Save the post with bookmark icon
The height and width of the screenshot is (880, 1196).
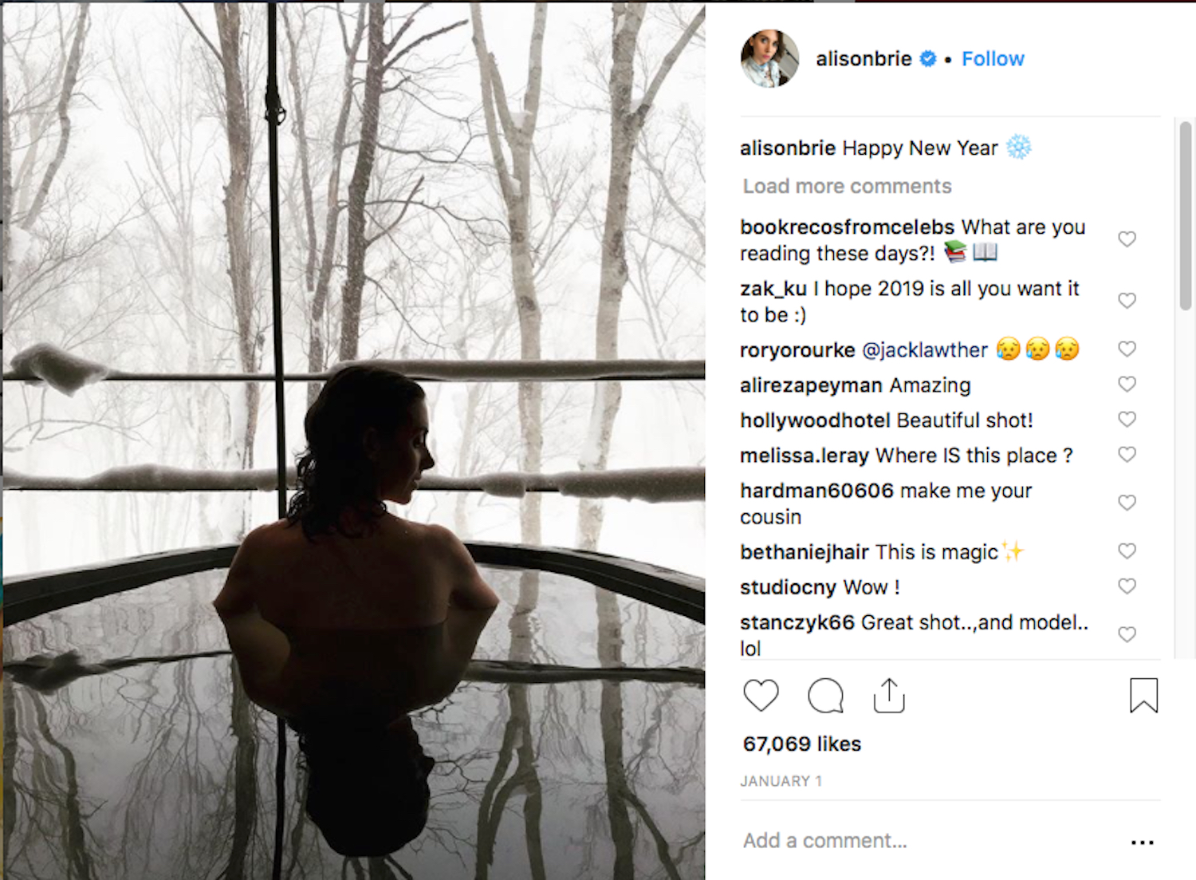(1143, 695)
